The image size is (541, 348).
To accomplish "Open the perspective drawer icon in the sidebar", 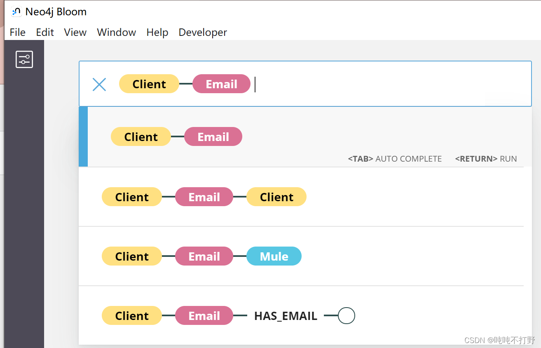I will click(x=24, y=59).
